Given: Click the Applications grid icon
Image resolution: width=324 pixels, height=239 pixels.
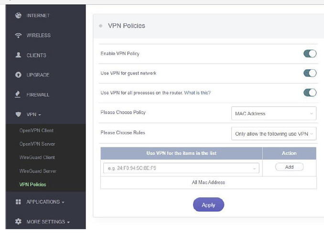Looking at the screenshot, I should pos(19,202).
